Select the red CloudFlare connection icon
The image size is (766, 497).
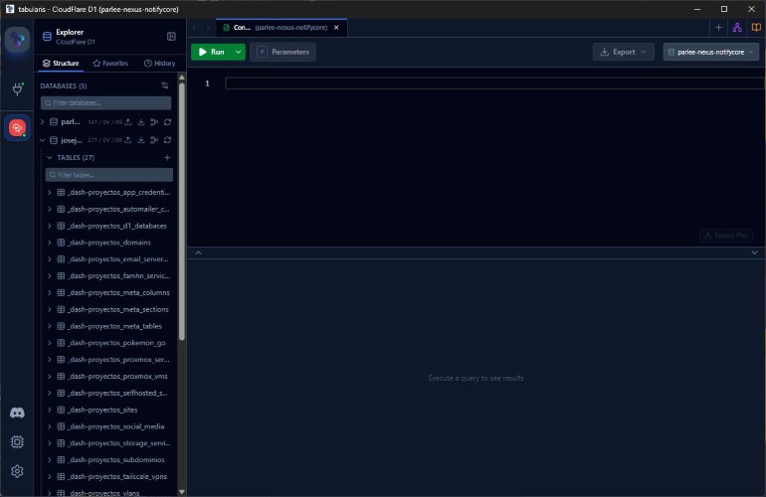pyautogui.click(x=17, y=128)
